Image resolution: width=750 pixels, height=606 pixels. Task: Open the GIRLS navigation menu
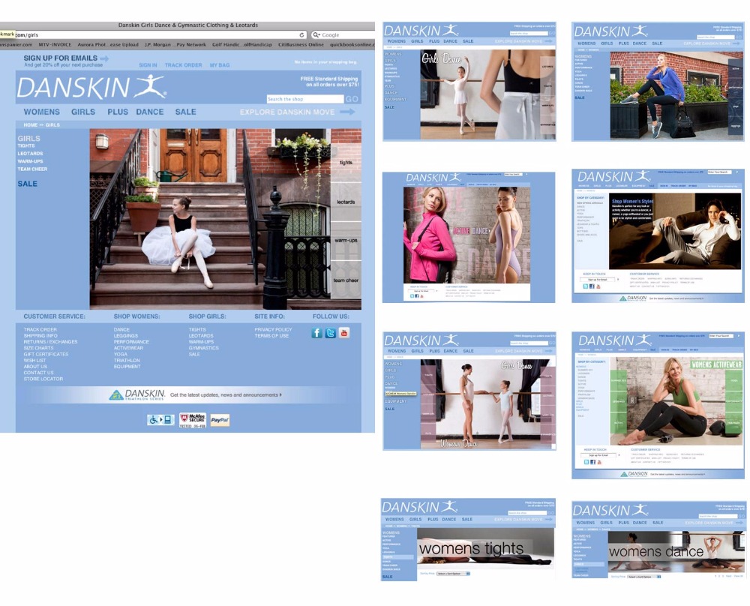click(83, 112)
